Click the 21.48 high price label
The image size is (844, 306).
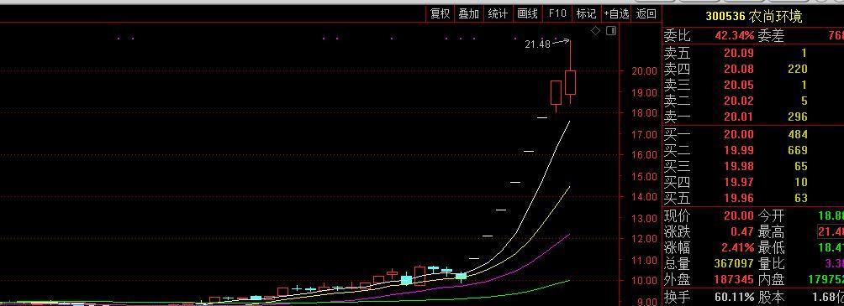click(538, 44)
